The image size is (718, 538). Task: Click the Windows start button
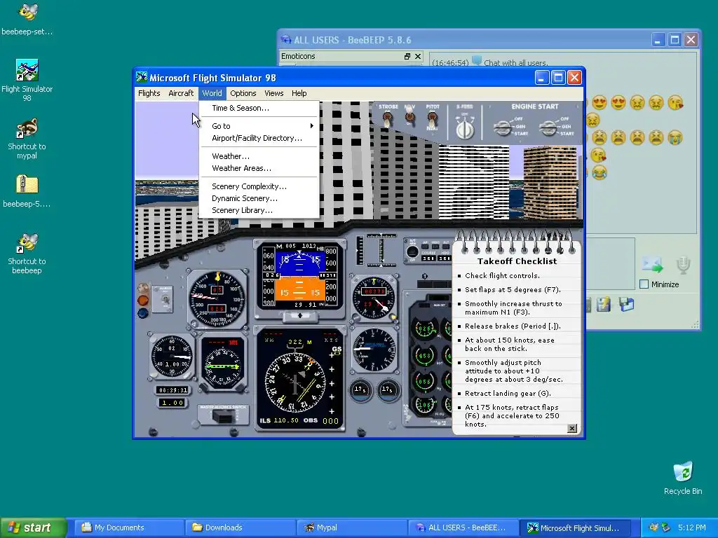[x=33, y=527]
